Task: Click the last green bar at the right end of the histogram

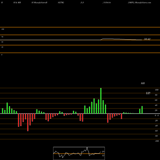Action: [142, 110]
